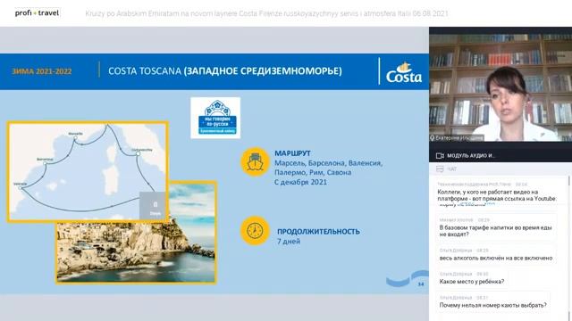Click the 'мы говорим по-русски' badge
The image size is (572, 321).
215,118
